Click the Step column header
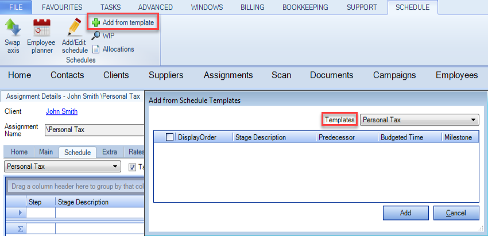Viewport: 488px width, 236px height. [x=41, y=202]
